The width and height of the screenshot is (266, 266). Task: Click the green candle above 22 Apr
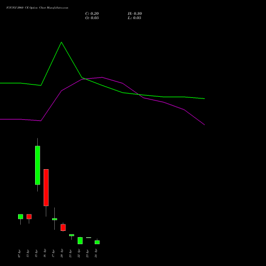coord(80,240)
